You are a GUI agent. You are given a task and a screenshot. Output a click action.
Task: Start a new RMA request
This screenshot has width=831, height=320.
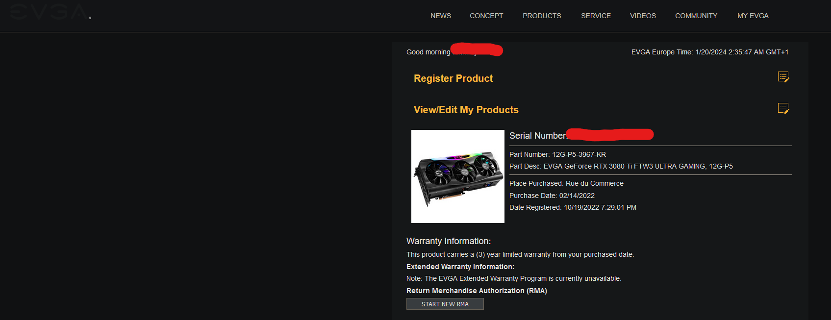point(445,304)
